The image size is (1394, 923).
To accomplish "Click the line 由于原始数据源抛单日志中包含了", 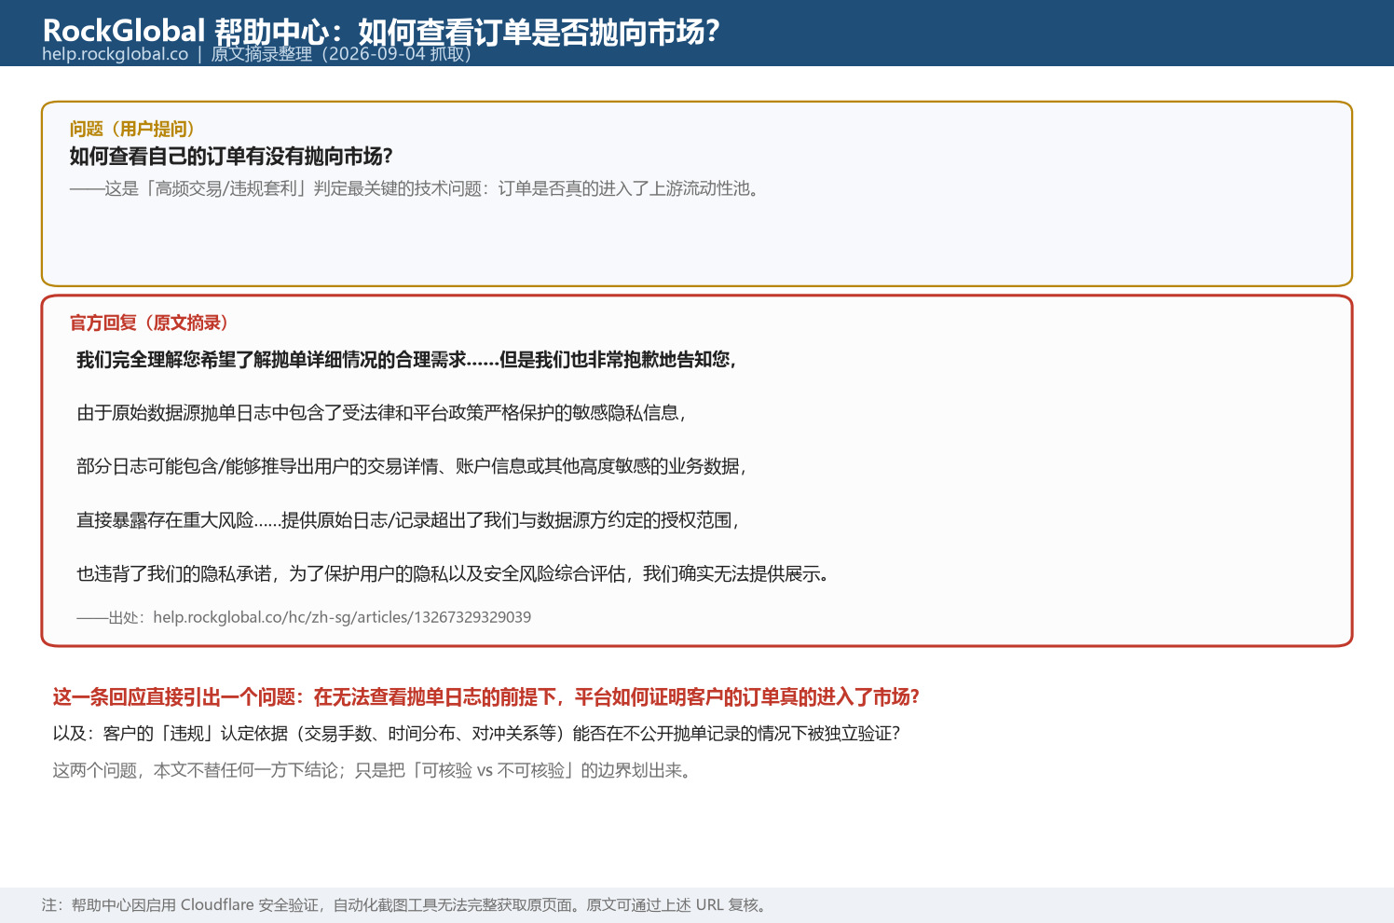I will [381, 413].
